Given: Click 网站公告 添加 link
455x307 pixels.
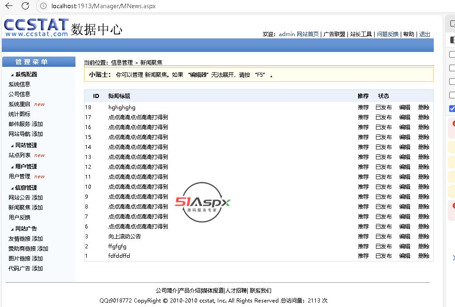Looking at the screenshot, I should pyautogui.click(x=26, y=198).
